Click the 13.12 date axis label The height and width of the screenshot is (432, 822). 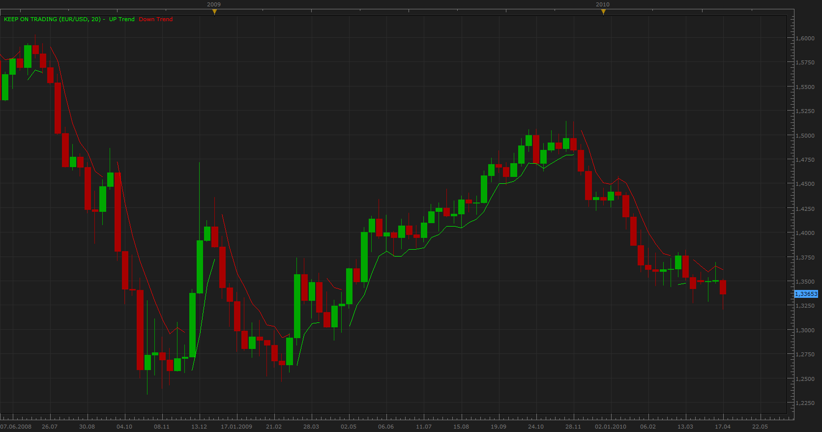point(199,427)
